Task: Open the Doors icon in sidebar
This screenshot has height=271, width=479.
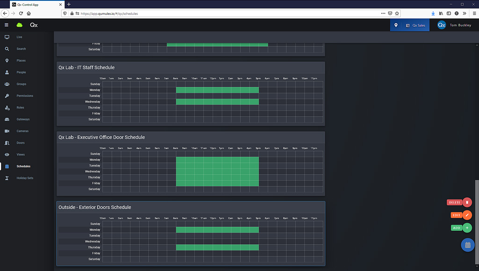Action: (x=7, y=143)
